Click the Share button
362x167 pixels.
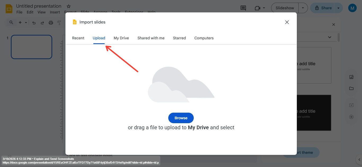[x=323, y=8]
